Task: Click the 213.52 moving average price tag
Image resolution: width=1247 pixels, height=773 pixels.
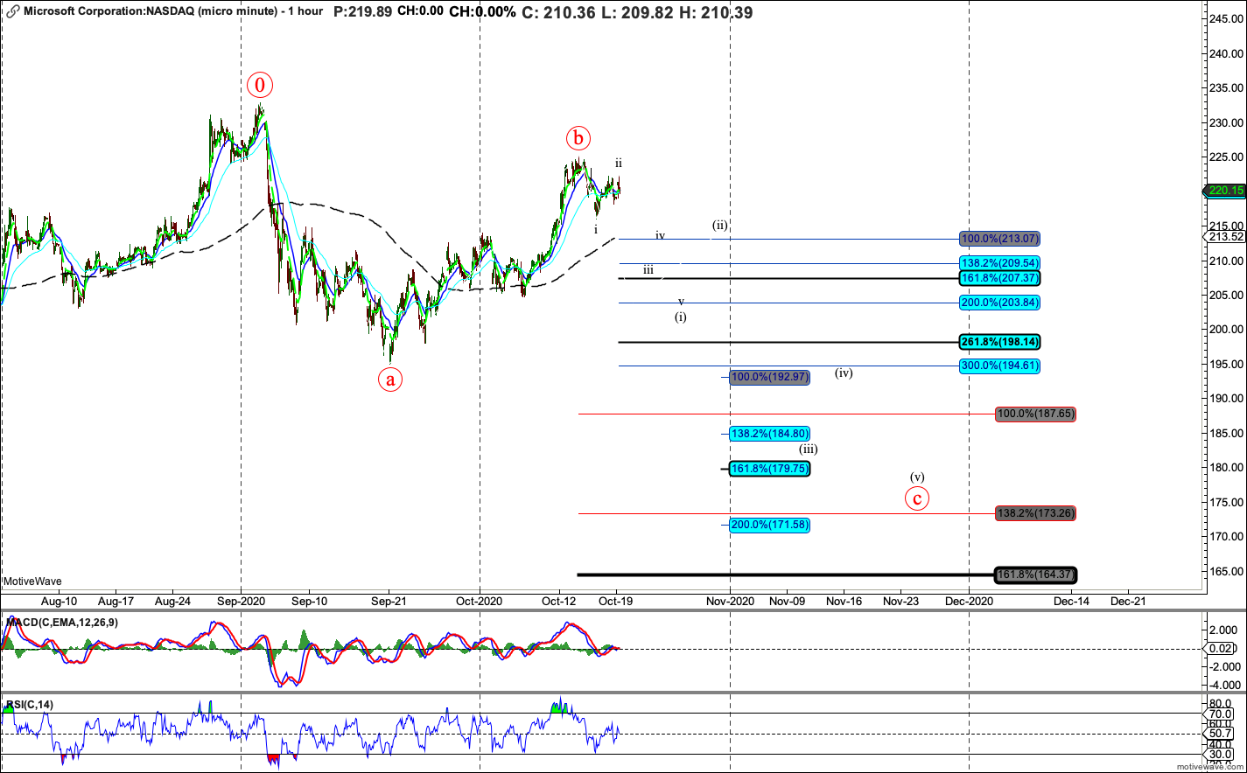Action: pyautogui.click(x=1226, y=237)
